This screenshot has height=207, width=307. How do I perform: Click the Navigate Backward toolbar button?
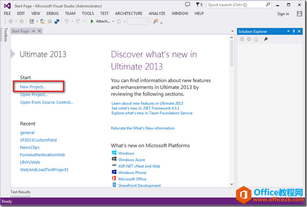(x=11, y=21)
